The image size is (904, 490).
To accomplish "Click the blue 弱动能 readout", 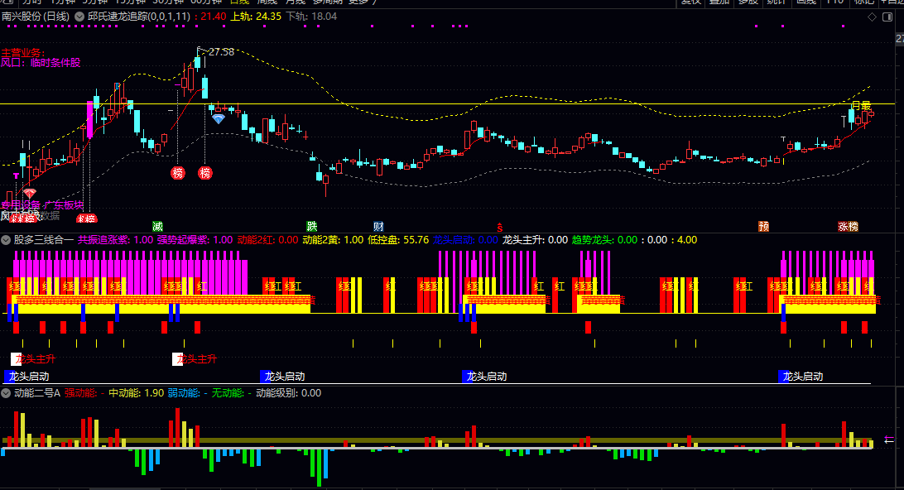I will [x=188, y=393].
